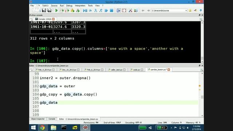The width and height of the screenshot is (233, 131).
Task: Open the View menu
Action: pos(98,6)
